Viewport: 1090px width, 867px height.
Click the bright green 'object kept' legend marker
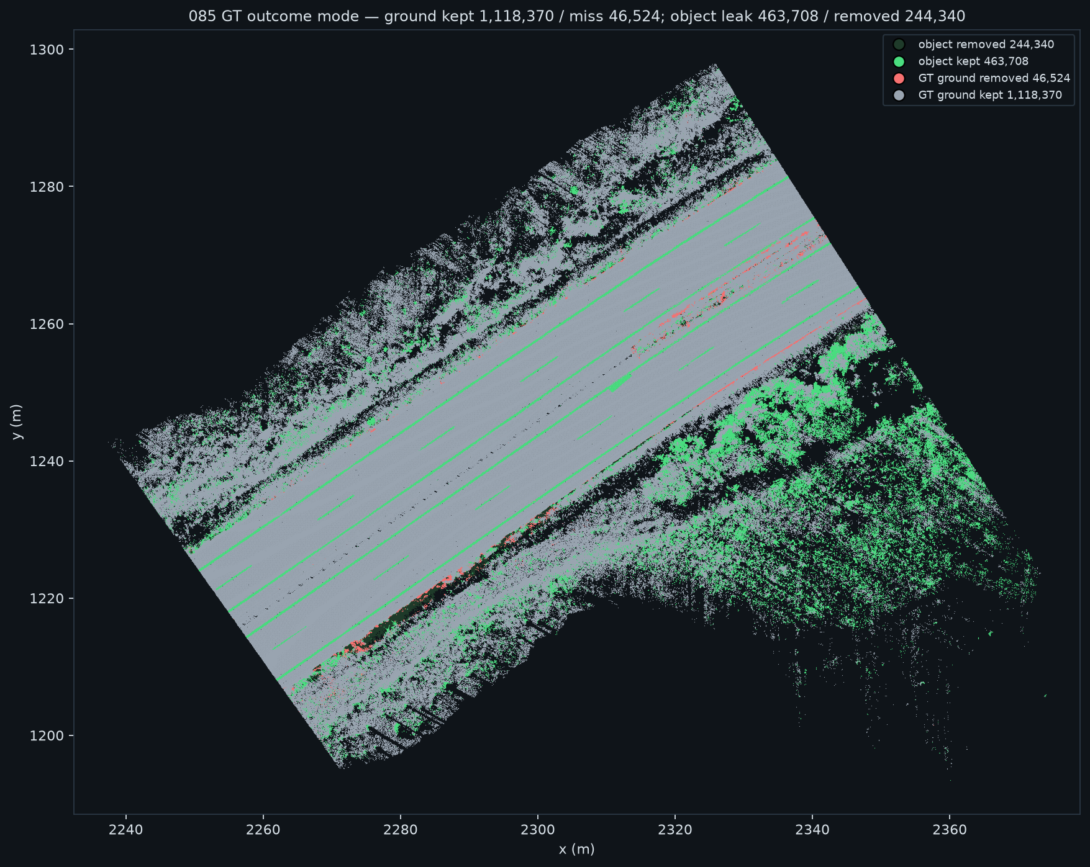tap(899, 61)
